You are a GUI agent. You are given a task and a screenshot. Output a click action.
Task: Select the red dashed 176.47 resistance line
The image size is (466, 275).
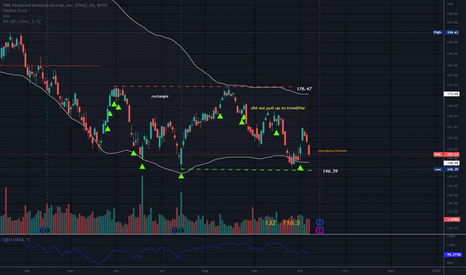tap(203, 86)
